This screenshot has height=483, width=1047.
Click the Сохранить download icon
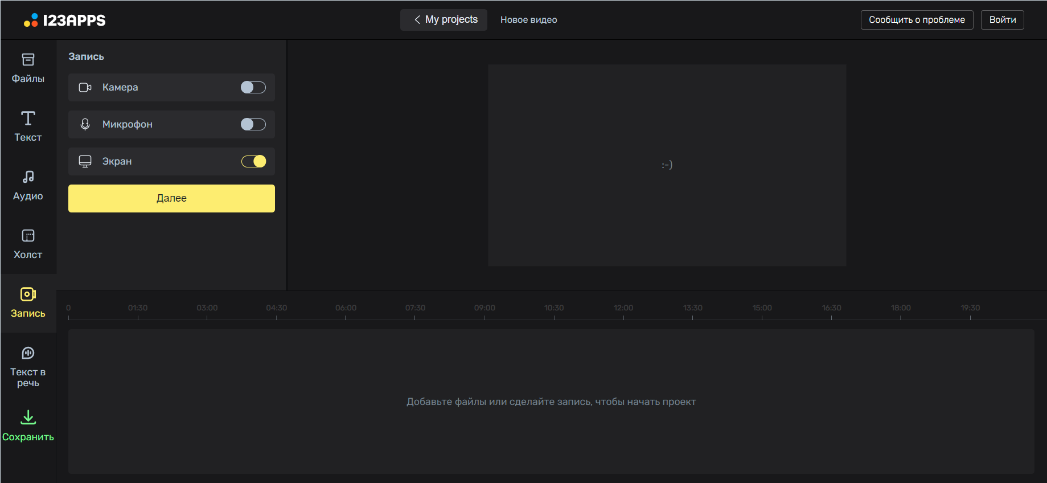coord(28,417)
